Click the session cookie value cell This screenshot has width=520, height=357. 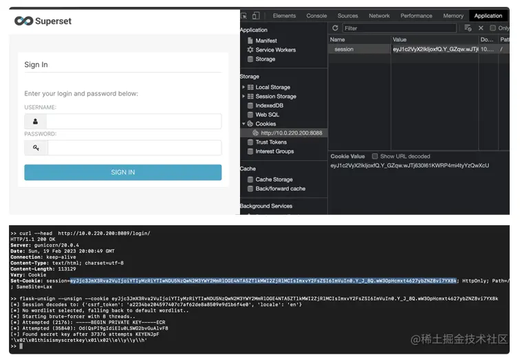pos(435,49)
